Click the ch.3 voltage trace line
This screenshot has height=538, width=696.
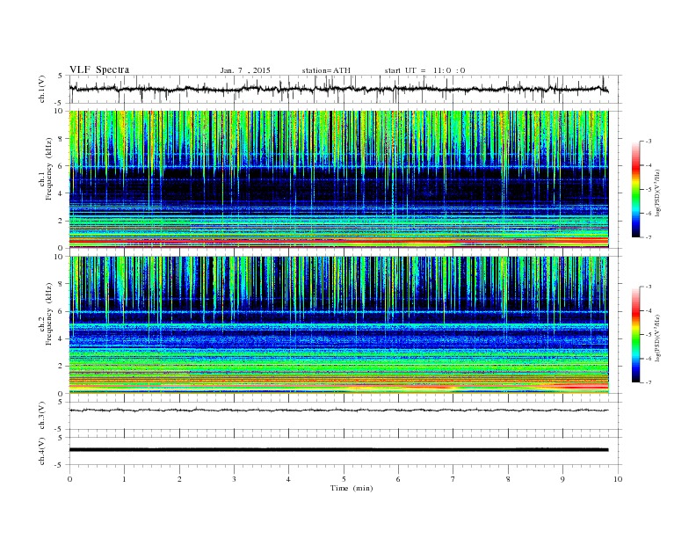pyautogui.click(x=339, y=411)
